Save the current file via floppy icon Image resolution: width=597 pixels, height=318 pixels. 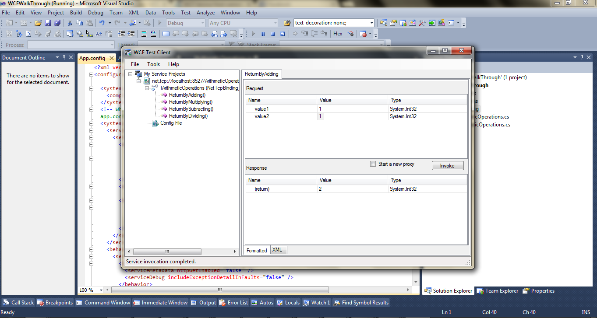tap(47, 23)
